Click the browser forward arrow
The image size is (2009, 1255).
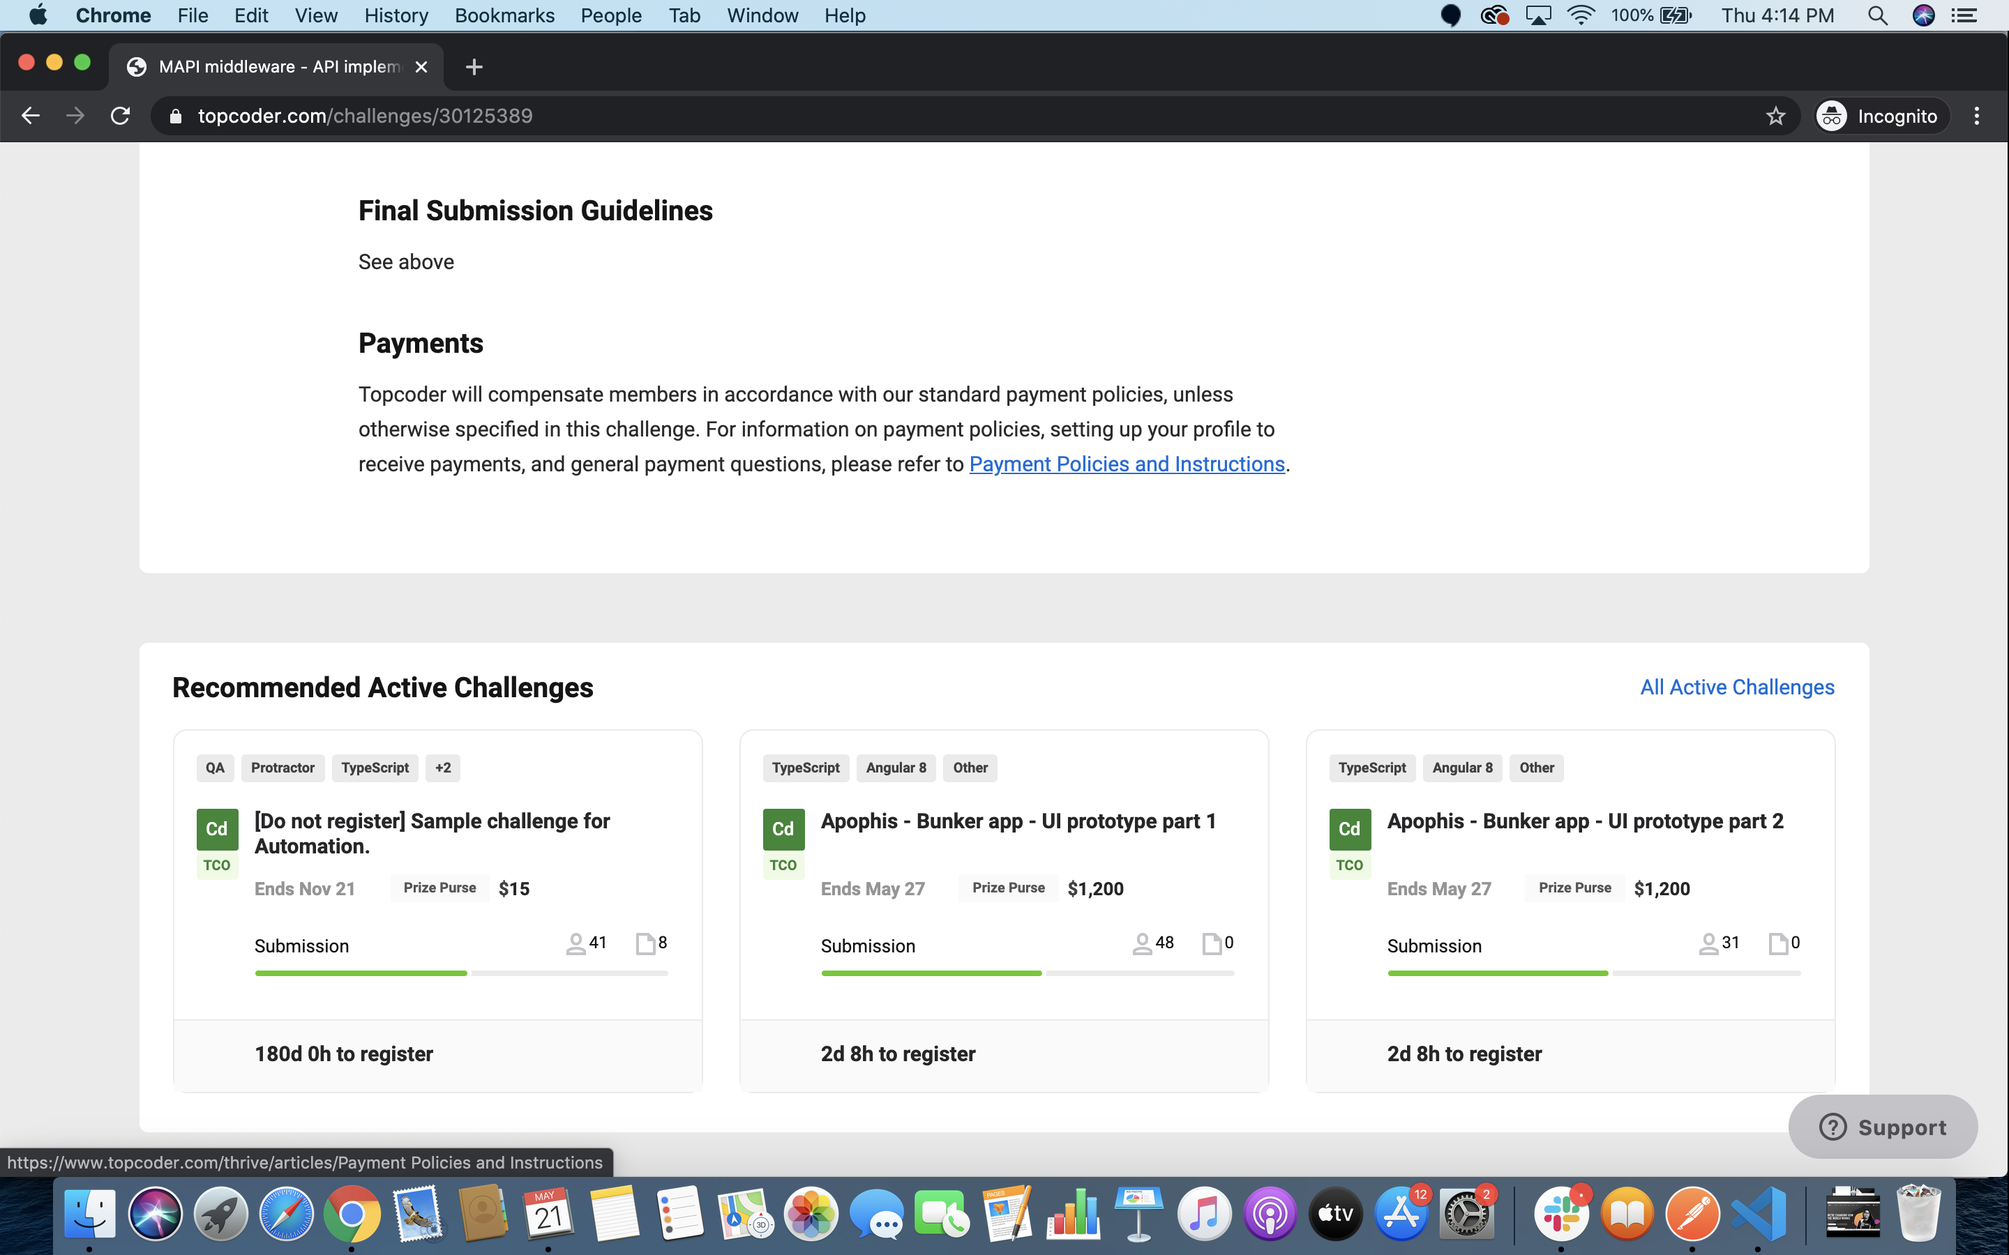[x=75, y=116]
